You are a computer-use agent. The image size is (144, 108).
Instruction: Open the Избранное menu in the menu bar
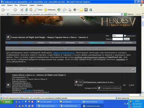23,5
